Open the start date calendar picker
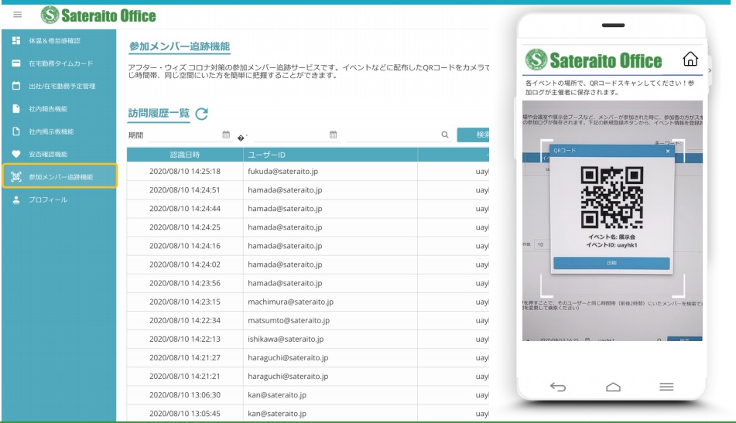 pyautogui.click(x=226, y=135)
